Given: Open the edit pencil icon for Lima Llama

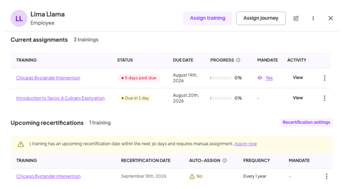Looking at the screenshot, I should tap(296, 18).
